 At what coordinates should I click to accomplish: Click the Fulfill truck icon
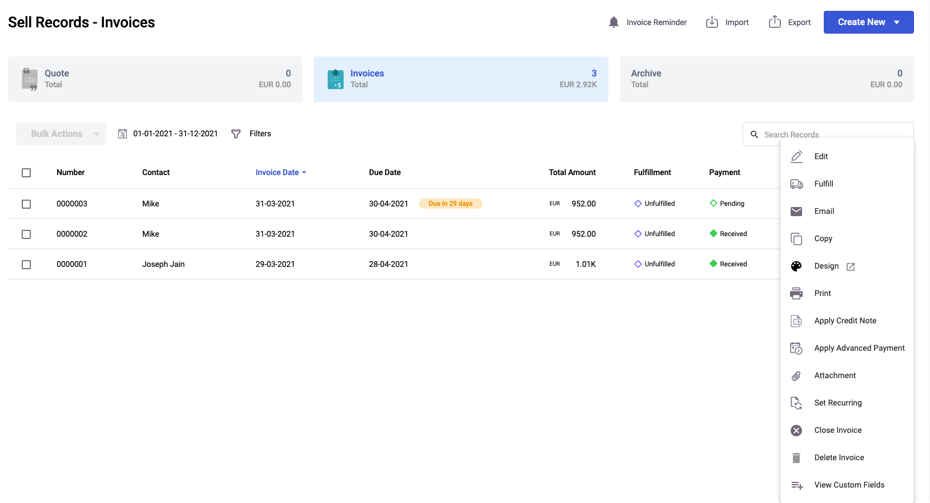(796, 184)
